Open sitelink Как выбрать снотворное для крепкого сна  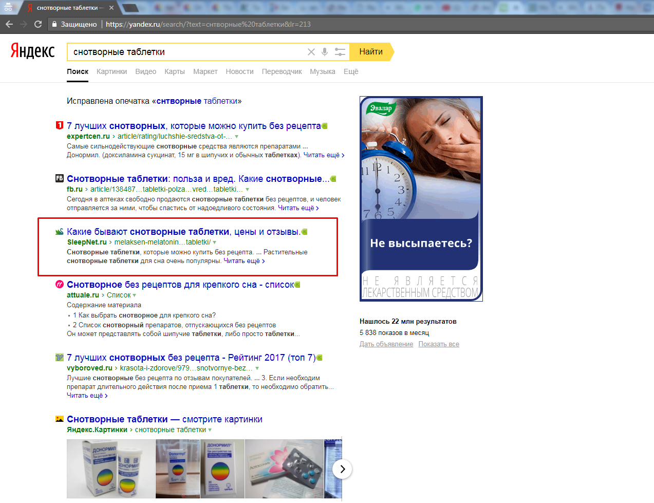coord(144,315)
